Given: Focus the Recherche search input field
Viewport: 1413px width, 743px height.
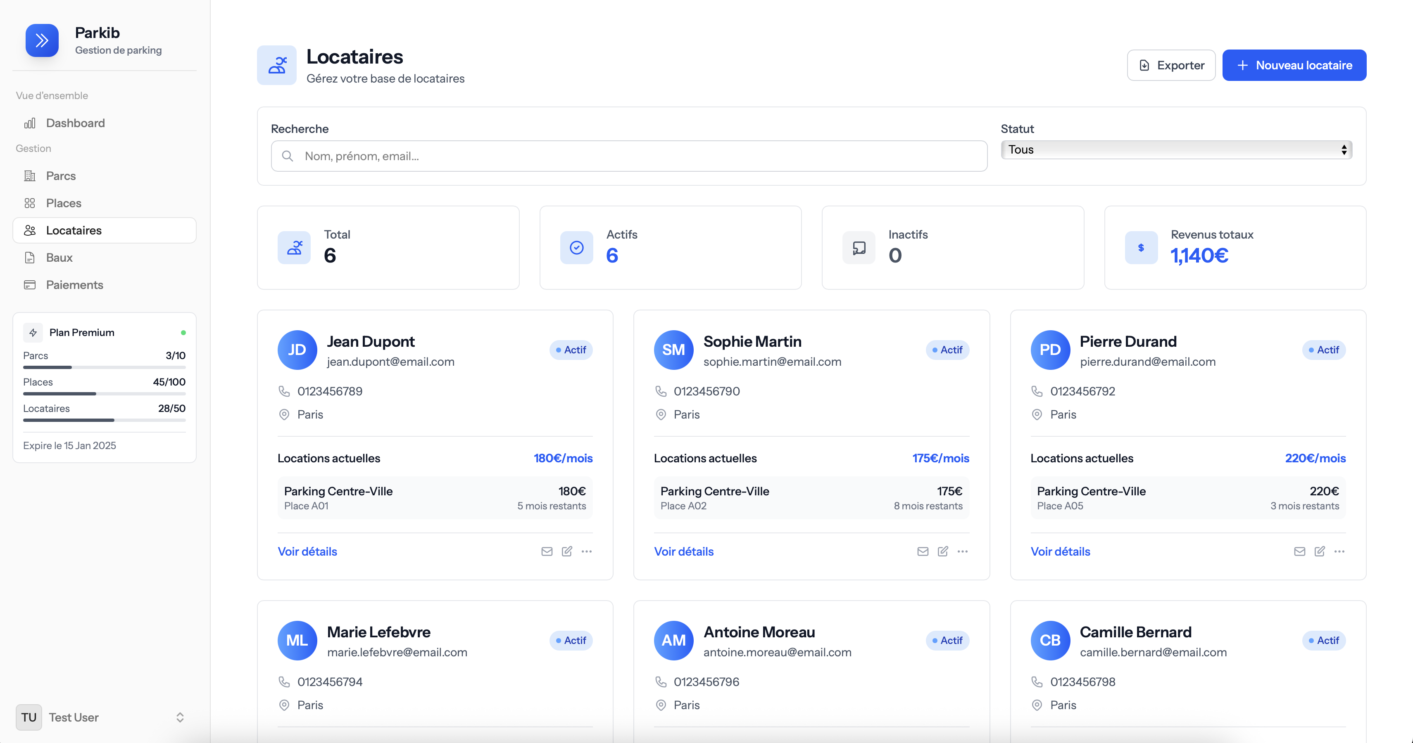Looking at the screenshot, I should point(636,156).
